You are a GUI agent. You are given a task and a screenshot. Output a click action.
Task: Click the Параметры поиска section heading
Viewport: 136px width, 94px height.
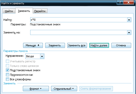click(15, 51)
